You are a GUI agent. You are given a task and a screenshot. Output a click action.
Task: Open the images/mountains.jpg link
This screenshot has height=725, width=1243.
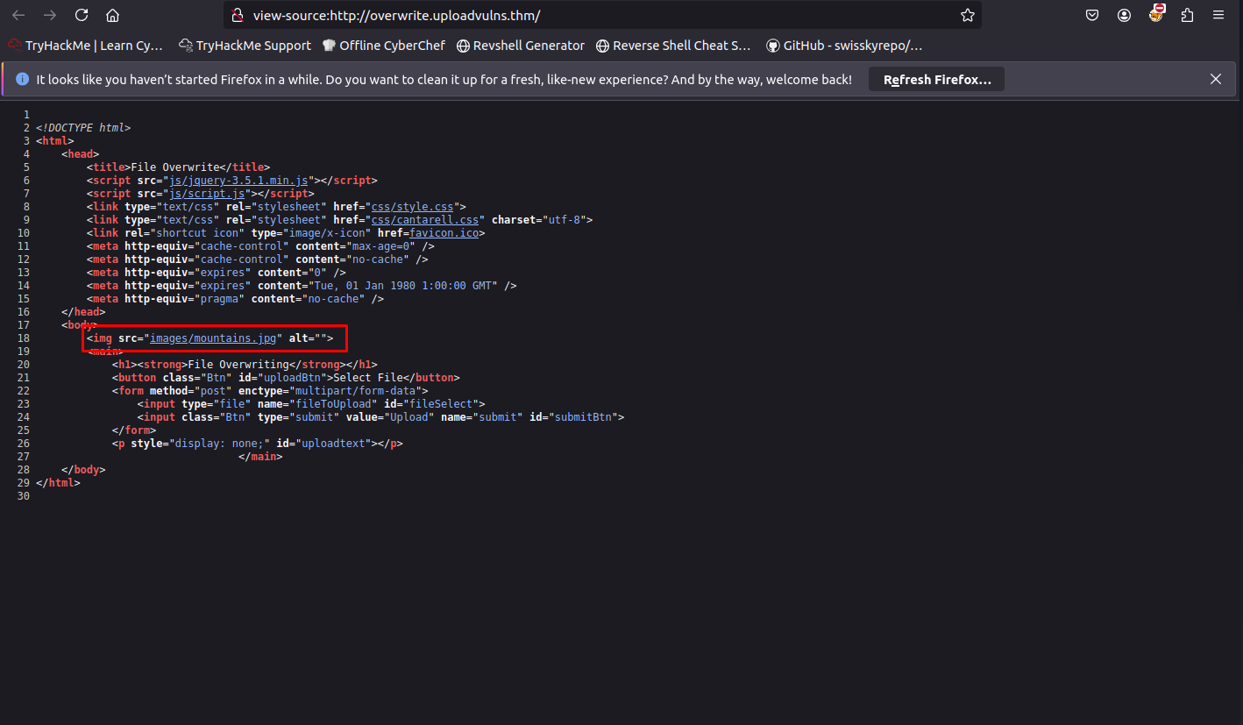(213, 338)
